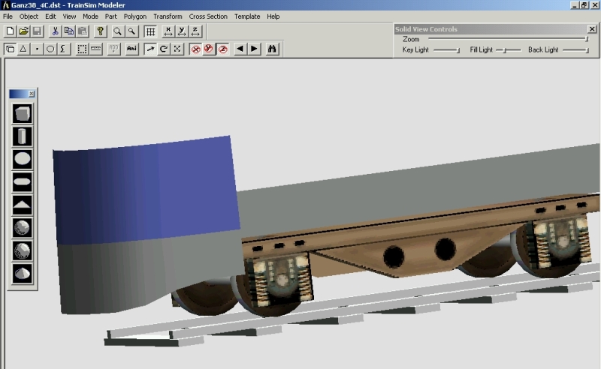Pick the pyramid primitive shape
601x369 pixels.
point(23,204)
